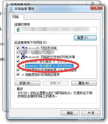
Task: Close the 本地连接 属性 dialog
Action: click(x=97, y=8)
